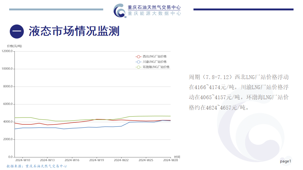This screenshot has height=170, width=303.
Task: Click the 2024-W10 x-axis label
Action: pos(23,160)
